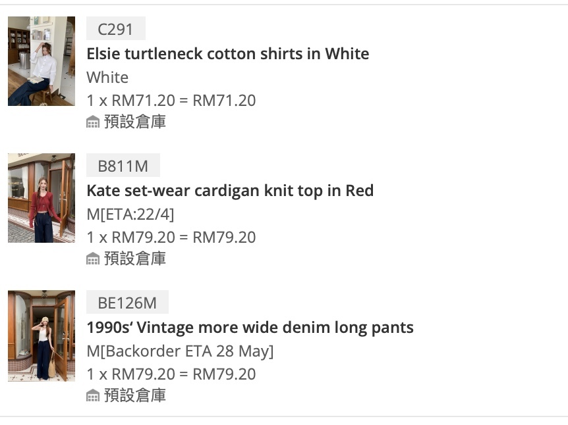Image resolution: width=568 pixels, height=425 pixels.
Task: Open Elsie turtleneck cotton shirts in White
Action: click(x=228, y=54)
